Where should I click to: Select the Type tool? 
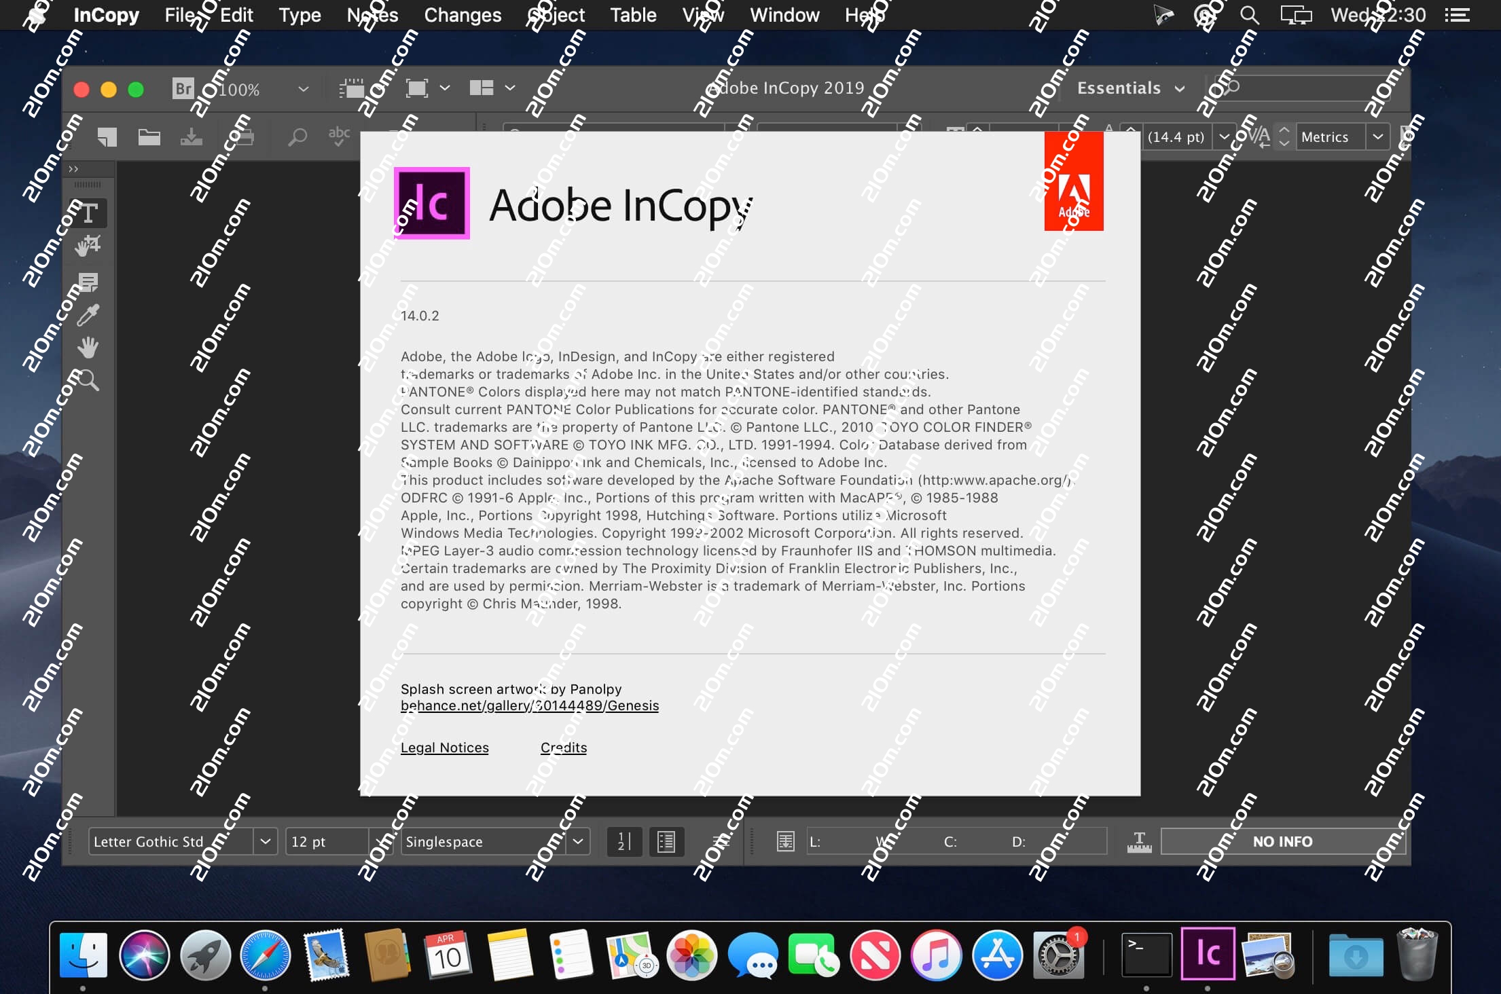(88, 213)
